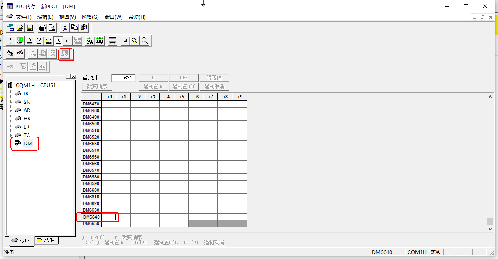Select the HR memory area in tree

(27, 119)
